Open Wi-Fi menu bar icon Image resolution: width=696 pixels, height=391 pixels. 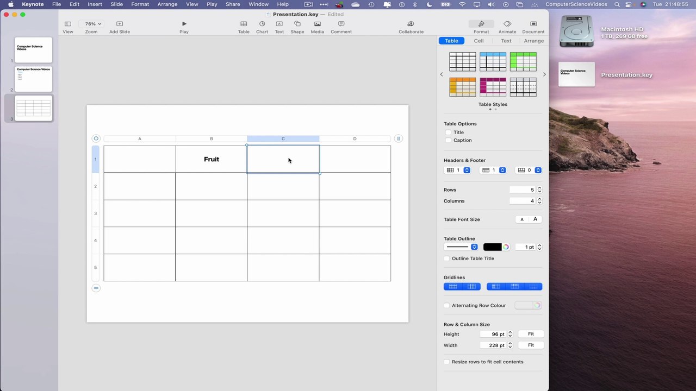pos(462,4)
